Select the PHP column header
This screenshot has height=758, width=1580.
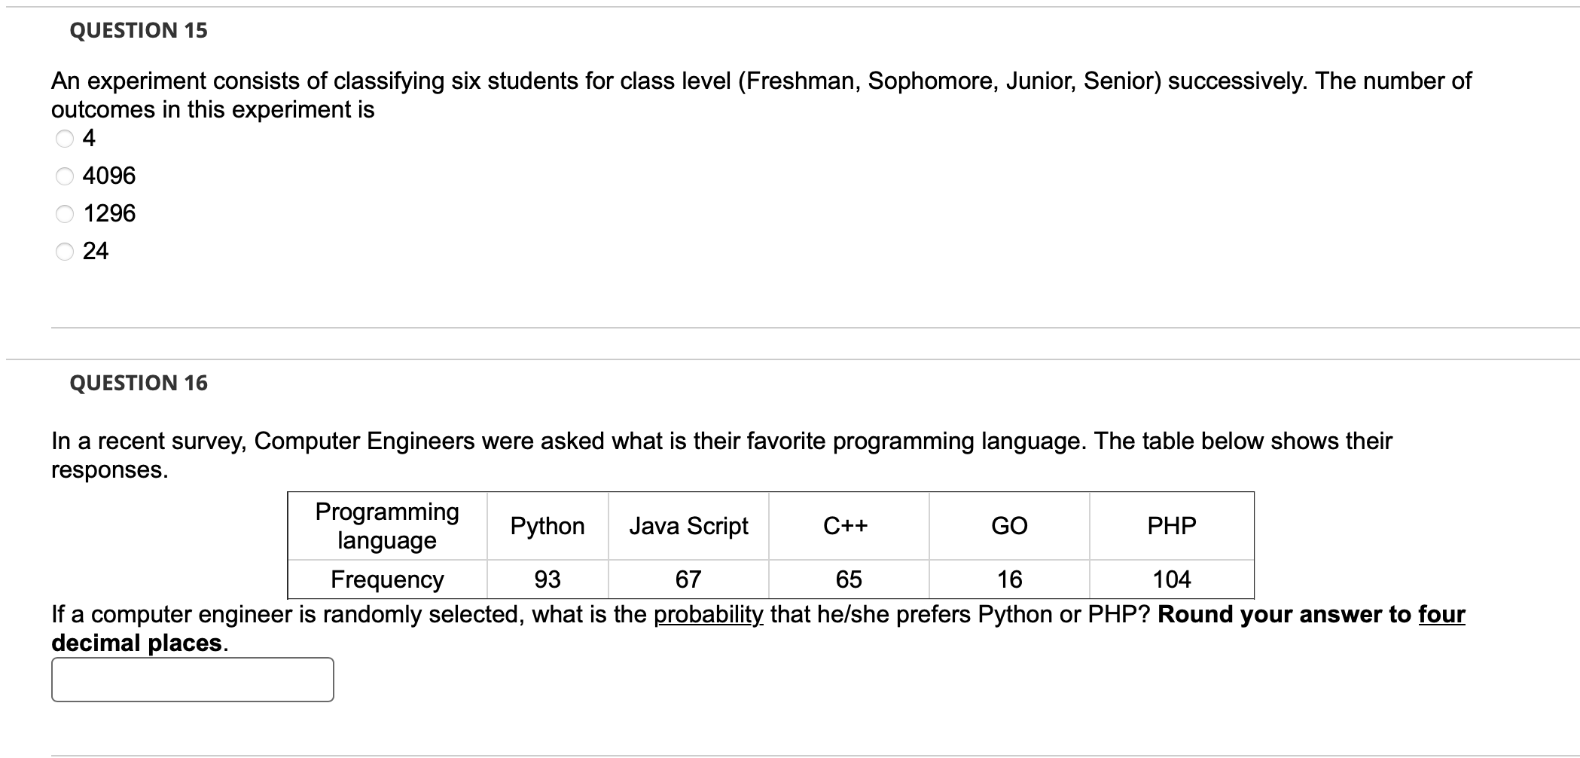(1170, 526)
